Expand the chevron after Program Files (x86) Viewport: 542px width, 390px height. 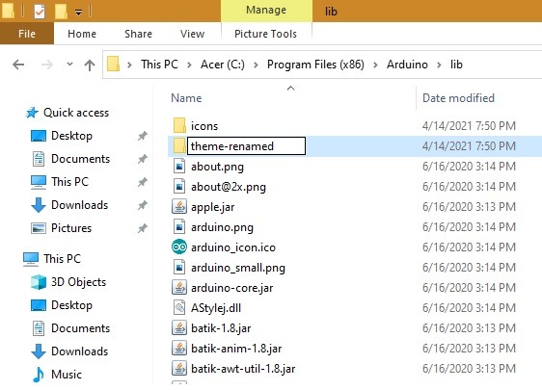click(375, 65)
